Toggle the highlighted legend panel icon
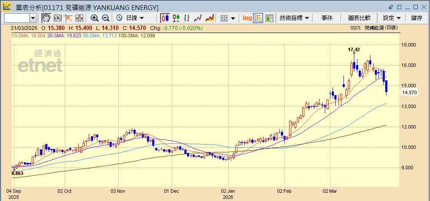The width and height of the screenshot is (430, 201). coord(258,18)
